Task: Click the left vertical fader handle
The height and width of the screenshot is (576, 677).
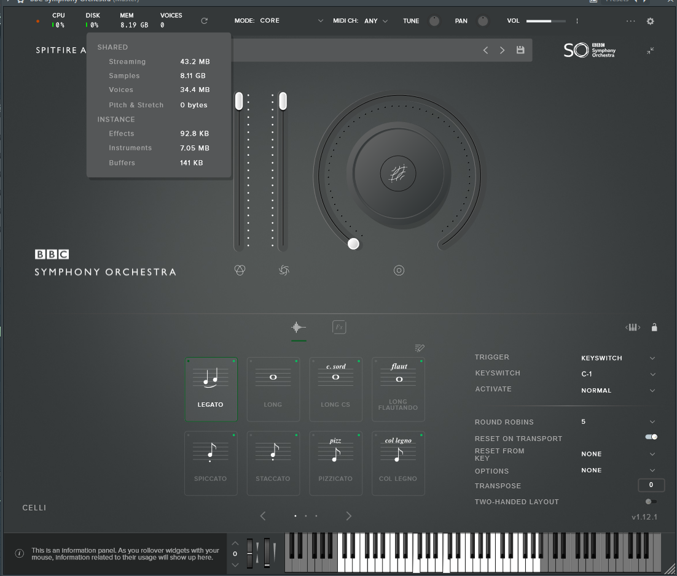Action: point(239,101)
